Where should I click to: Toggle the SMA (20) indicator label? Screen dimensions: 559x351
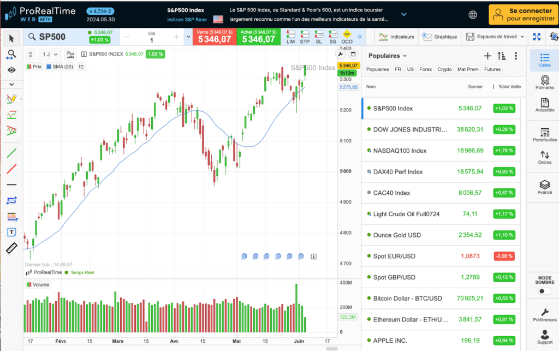coord(60,67)
